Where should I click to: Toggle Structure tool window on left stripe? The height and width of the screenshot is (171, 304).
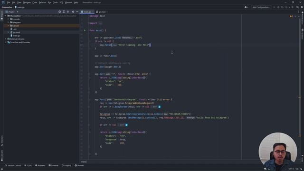click(2, 141)
